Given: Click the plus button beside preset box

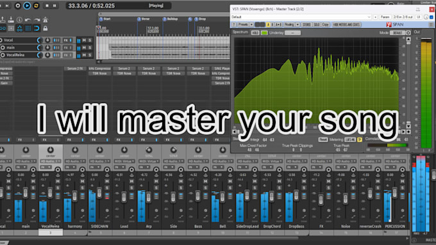Looking at the screenshot, I should 375,17.
